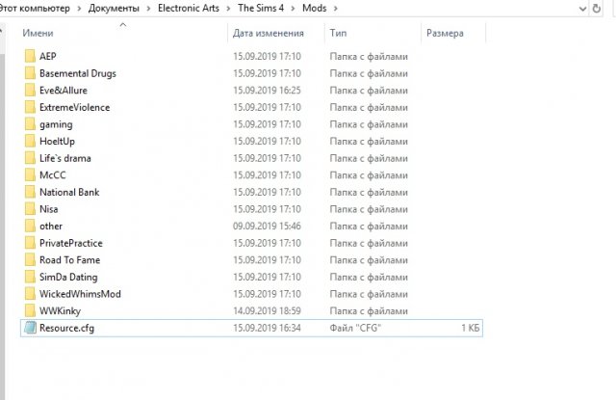Select the Resource.cfg file name
The image size is (616, 400).
pyautogui.click(x=66, y=328)
